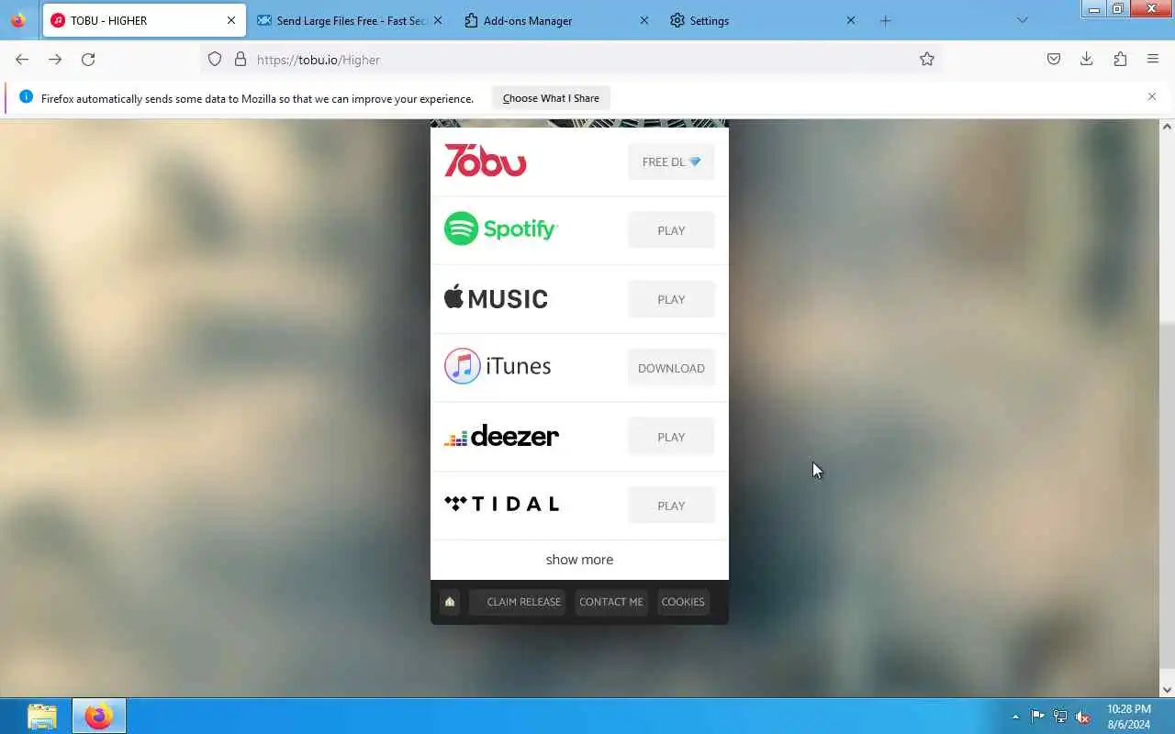Screen dimensions: 1175x734
Task: Click the Tobu logo
Action: coord(485,161)
